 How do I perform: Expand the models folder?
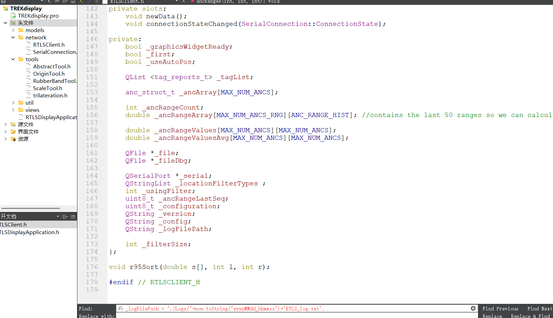pos(13,30)
